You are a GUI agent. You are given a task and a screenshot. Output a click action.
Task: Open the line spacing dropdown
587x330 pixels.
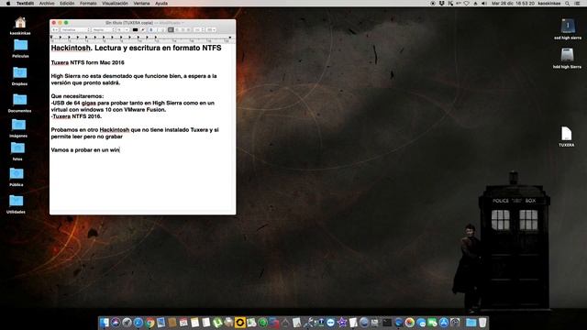click(x=199, y=30)
